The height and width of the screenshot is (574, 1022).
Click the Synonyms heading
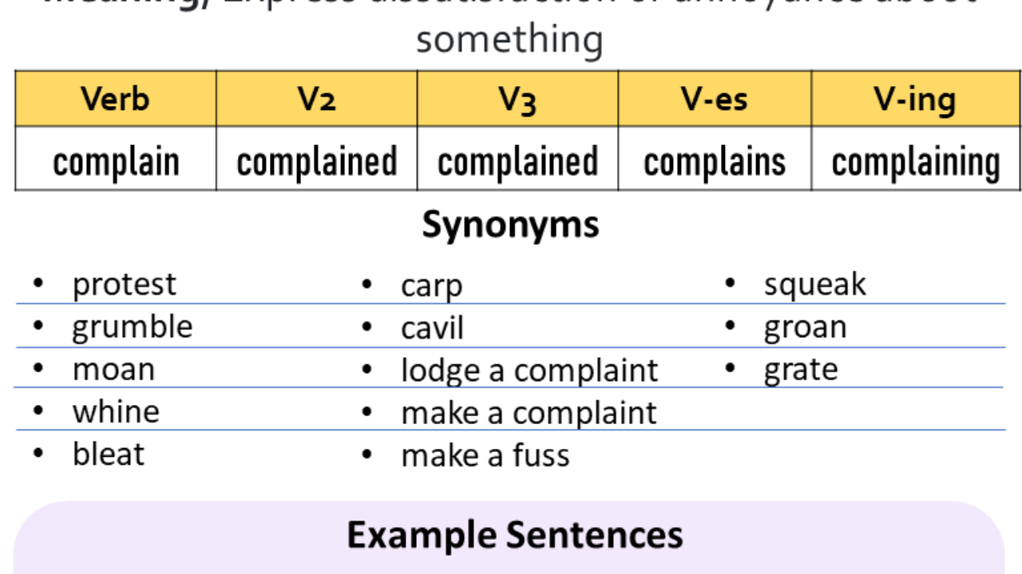pyautogui.click(x=510, y=225)
